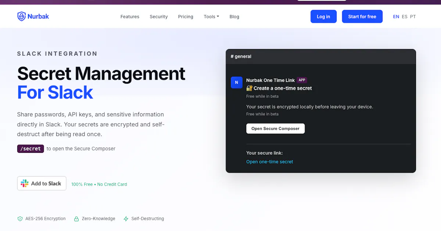
Task: Click the Nurbak app avatar with N
Action: [236, 82]
